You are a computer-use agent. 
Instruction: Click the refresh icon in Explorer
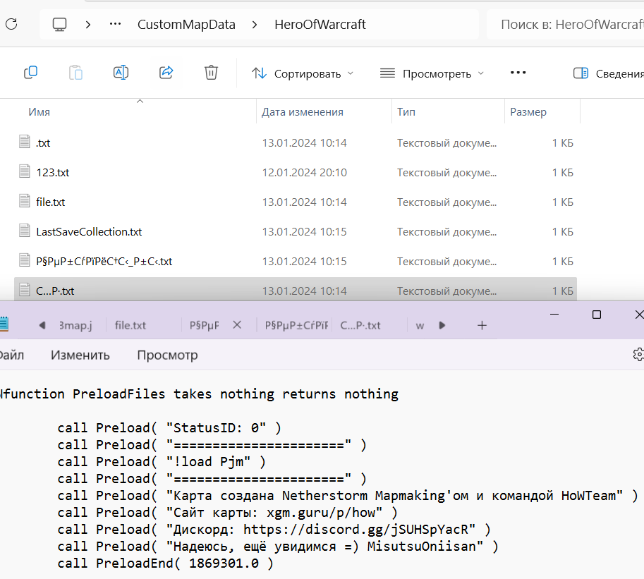pyautogui.click(x=11, y=24)
